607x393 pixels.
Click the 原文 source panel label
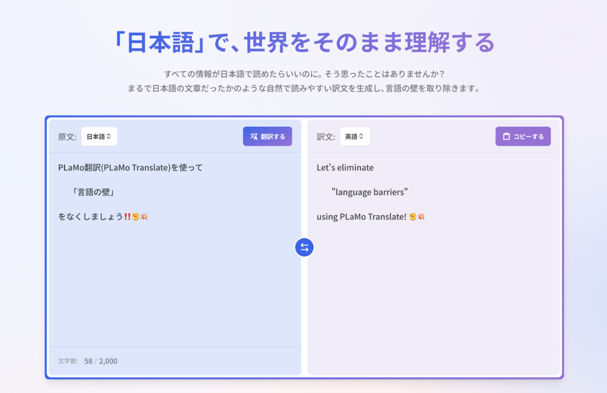tap(67, 137)
